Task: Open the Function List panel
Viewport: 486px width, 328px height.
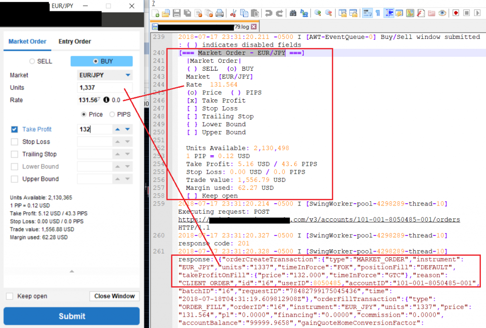Action: click(x=421, y=13)
